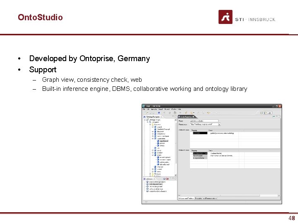Viewport: 298px width, 223px height.
Task: Collapse the project concept node
Action: [x=153, y=155]
